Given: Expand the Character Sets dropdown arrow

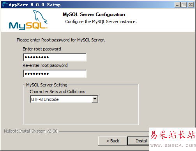Looking at the screenshot, I should pos(95,99).
